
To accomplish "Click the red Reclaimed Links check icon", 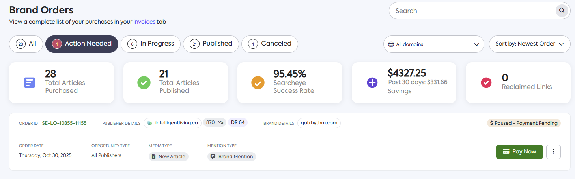I will tap(486, 83).
